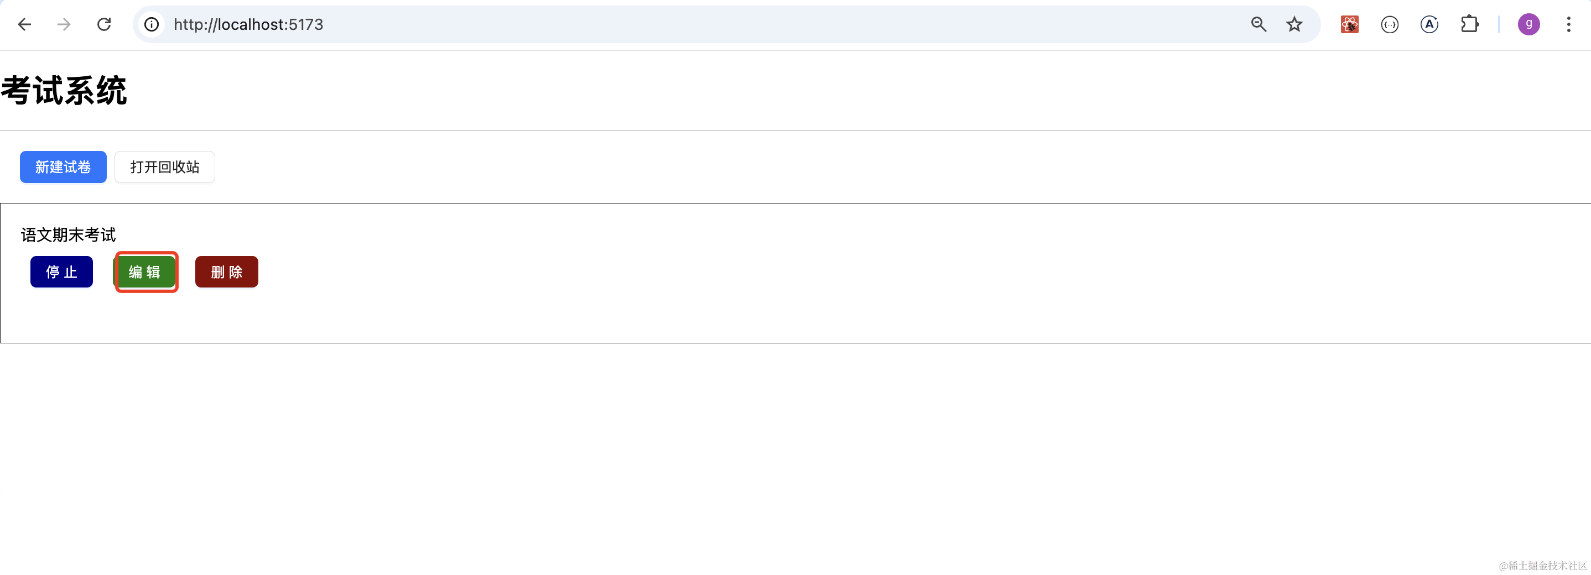Screen dimensions: 1591x575
Task: Open the Extensions puzzle menu
Action: click(1469, 25)
